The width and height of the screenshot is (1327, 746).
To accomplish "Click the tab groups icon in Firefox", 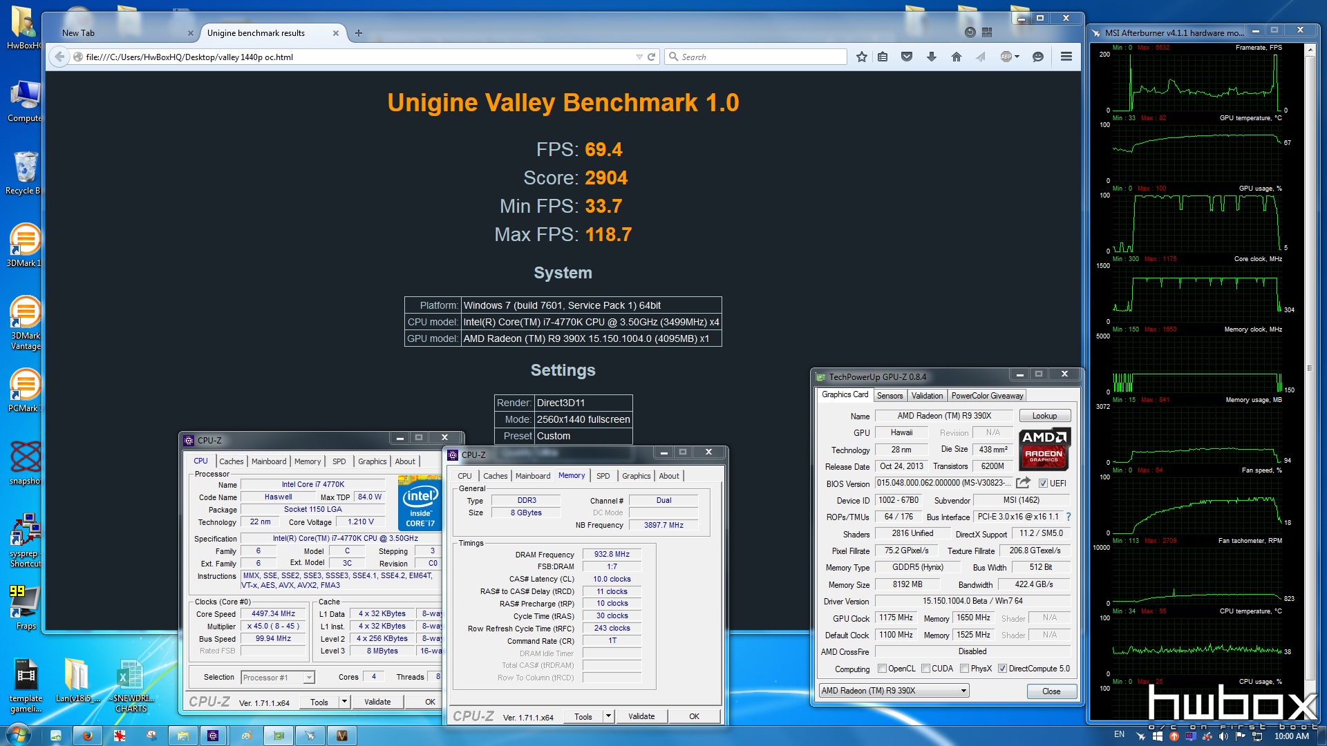I will tap(987, 32).
